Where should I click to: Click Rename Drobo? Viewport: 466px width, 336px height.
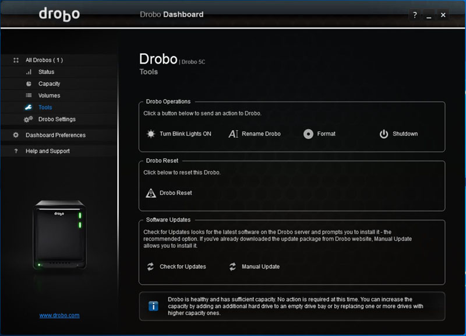[261, 134]
